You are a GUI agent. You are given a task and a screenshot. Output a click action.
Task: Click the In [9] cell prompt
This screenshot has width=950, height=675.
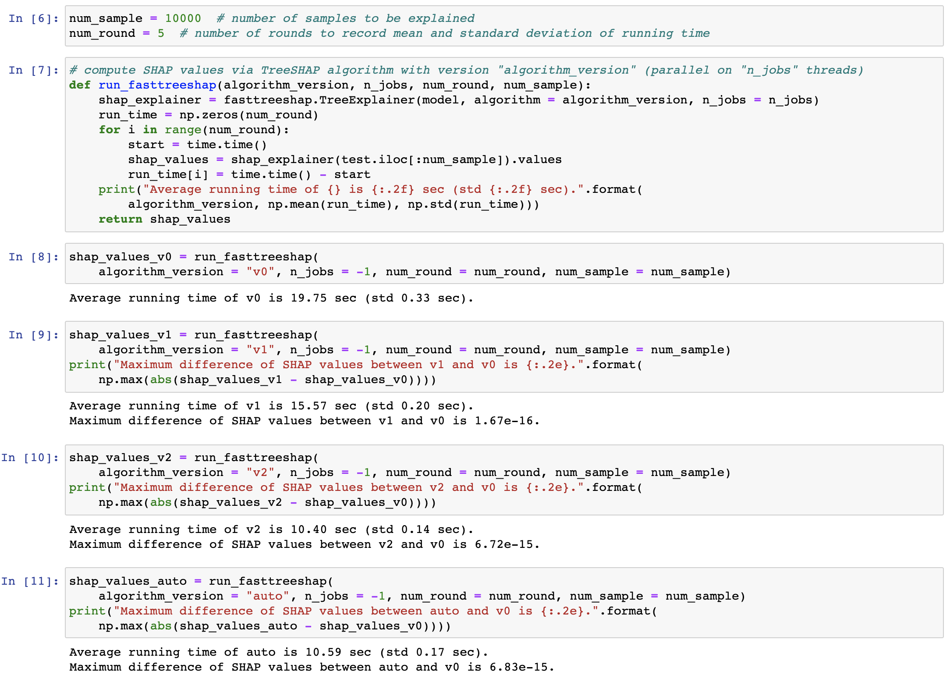33,335
